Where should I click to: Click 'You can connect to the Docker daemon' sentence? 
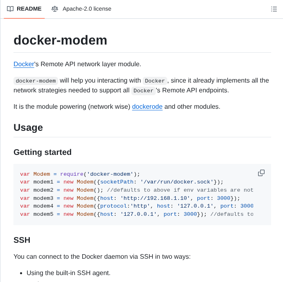coord(102,256)
